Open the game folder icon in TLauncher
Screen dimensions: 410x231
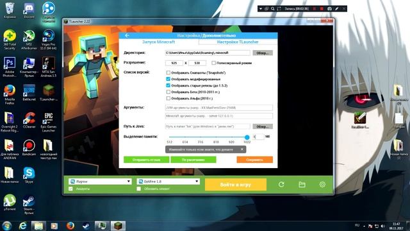[302, 184]
